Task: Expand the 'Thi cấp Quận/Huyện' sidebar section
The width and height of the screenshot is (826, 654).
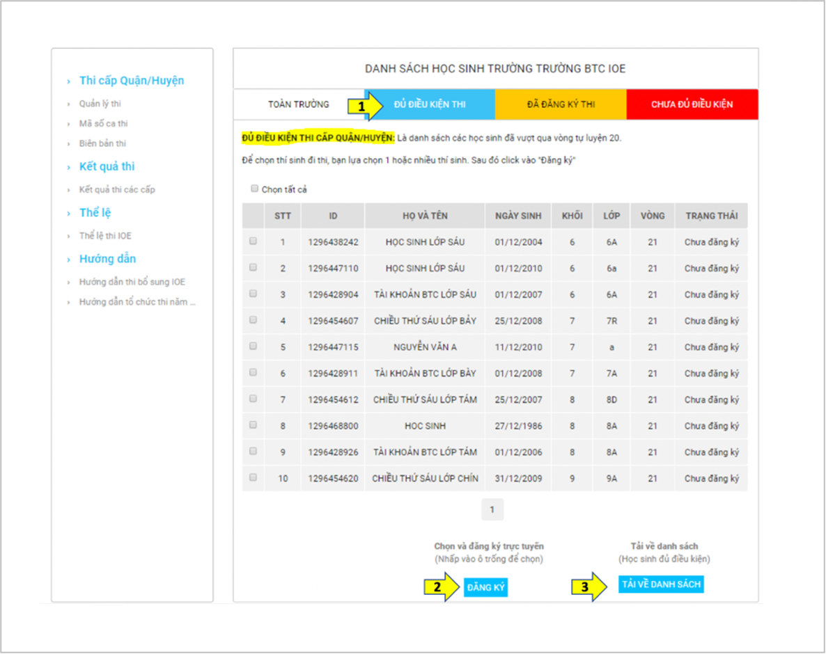Action: pos(131,81)
